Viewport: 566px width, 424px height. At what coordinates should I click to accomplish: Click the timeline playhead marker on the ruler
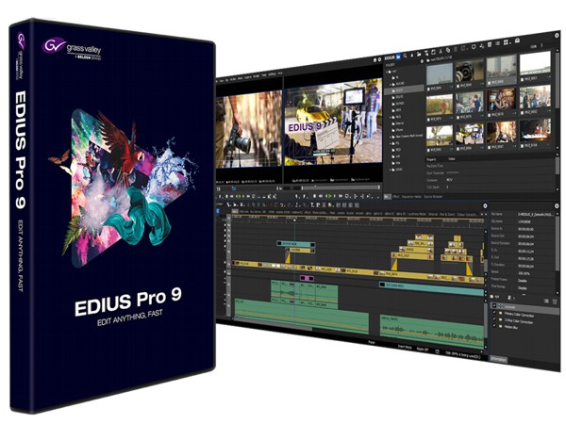294,220
